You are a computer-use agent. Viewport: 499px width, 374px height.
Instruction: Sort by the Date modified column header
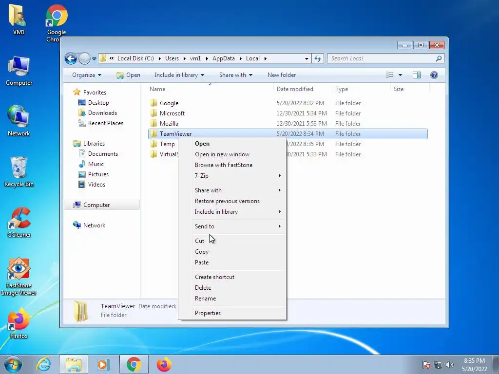pos(302,89)
